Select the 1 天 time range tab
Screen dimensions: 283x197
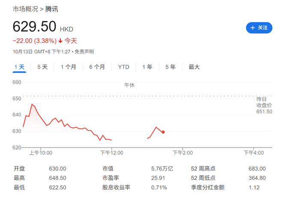19,67
